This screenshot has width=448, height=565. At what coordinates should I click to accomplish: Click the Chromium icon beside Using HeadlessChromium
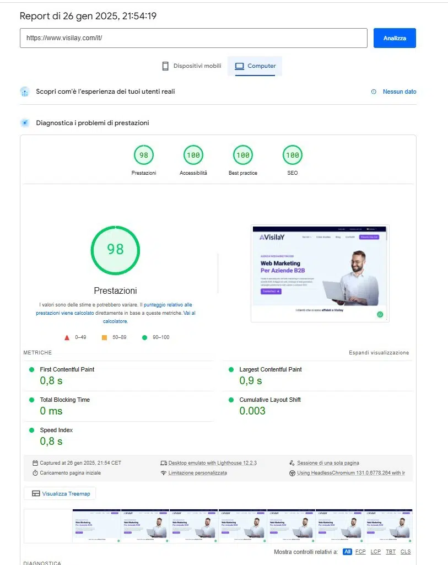click(292, 473)
